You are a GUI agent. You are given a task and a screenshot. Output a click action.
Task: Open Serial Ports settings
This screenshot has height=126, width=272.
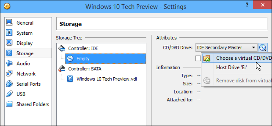(28, 84)
